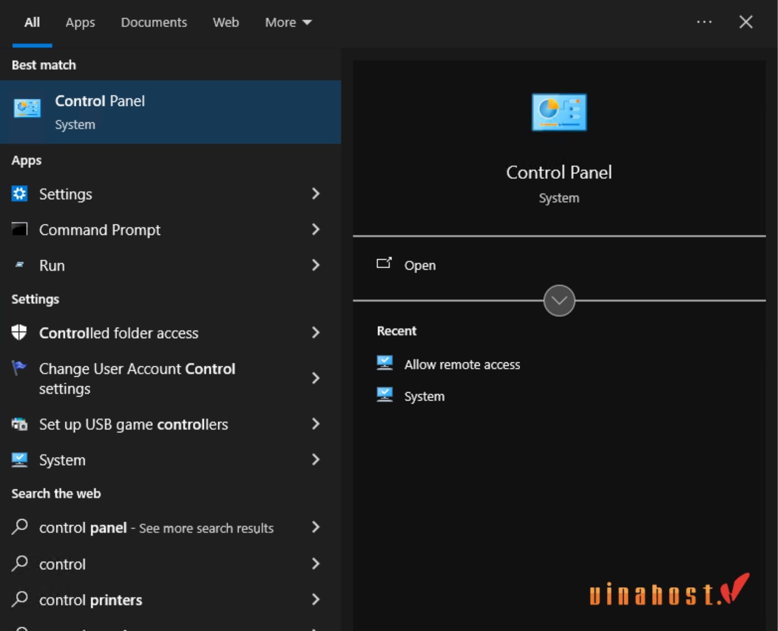Viewport: 778px width, 631px height.
Task: Open recent item System
Action: pos(424,396)
